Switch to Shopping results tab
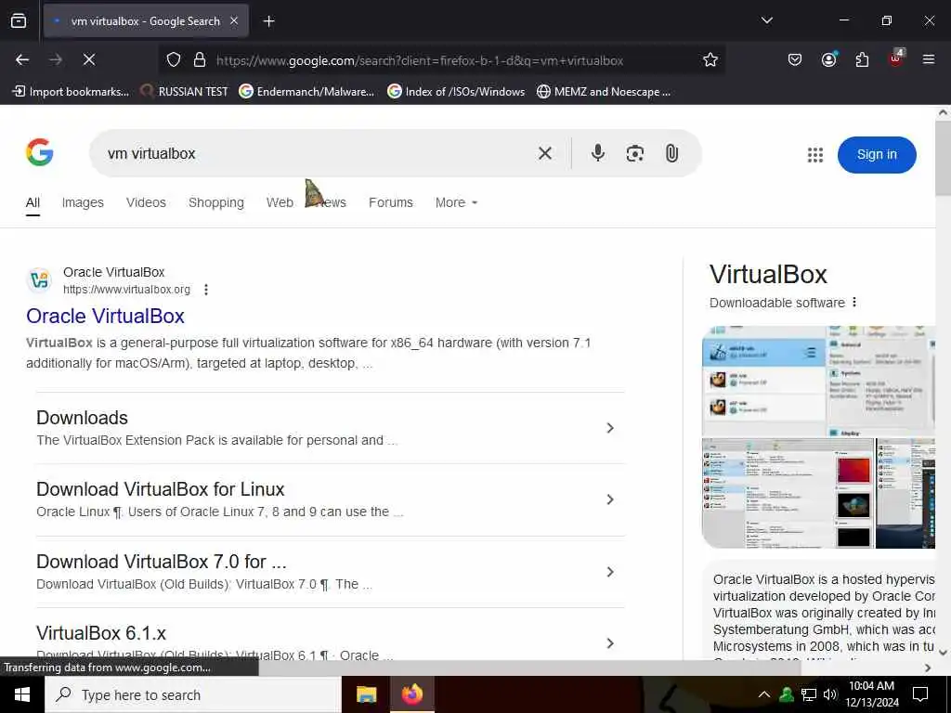 215,202
